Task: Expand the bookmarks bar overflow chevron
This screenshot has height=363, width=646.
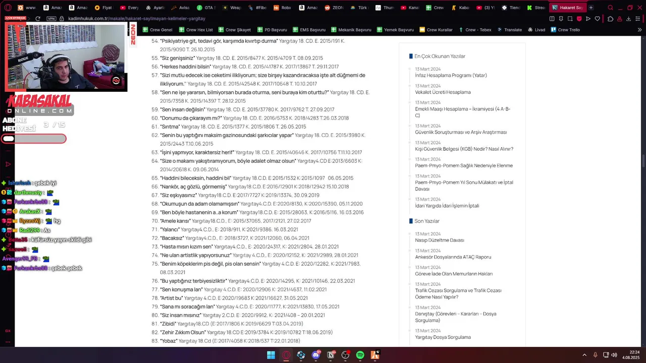Action: point(639,30)
